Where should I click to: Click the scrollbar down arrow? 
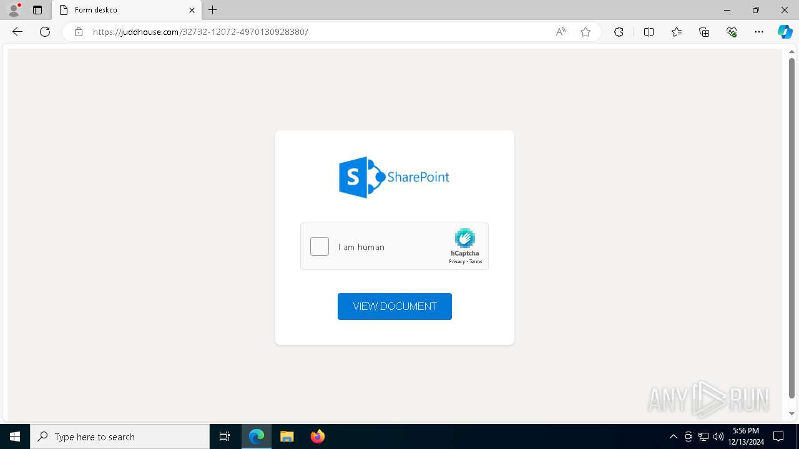792,413
